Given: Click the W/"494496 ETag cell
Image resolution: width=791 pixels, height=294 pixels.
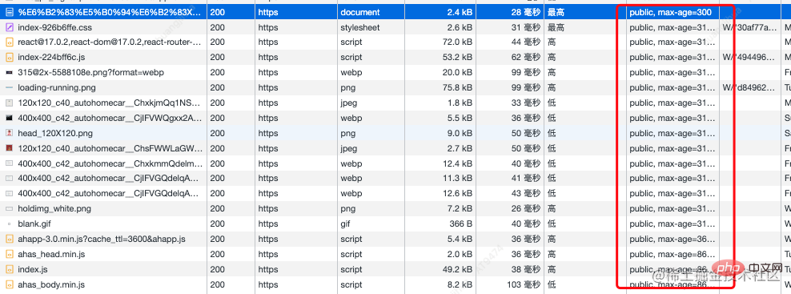Looking at the screenshot, I should tap(749, 58).
